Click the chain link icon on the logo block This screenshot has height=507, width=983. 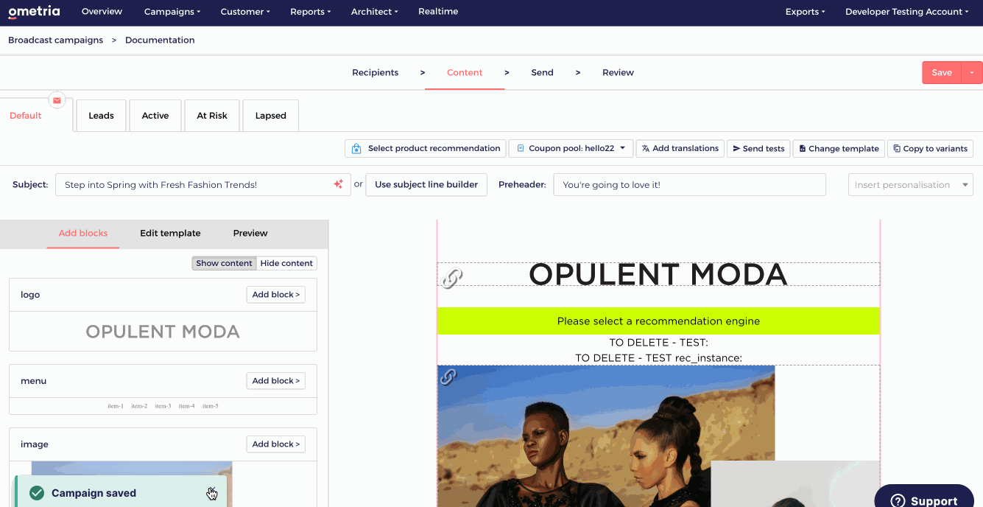click(x=451, y=276)
